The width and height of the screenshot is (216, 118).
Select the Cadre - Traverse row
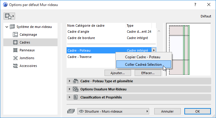click(x=91, y=57)
